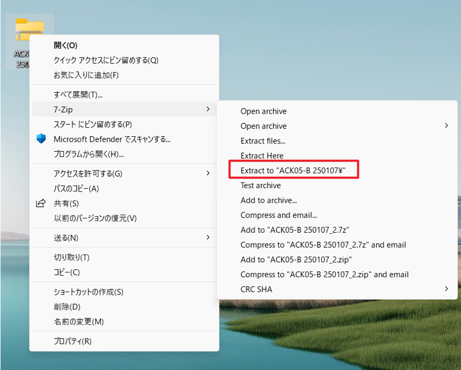The width and height of the screenshot is (461, 370).
Task: Click the share icon beside 共有(S)
Action: tap(41, 203)
